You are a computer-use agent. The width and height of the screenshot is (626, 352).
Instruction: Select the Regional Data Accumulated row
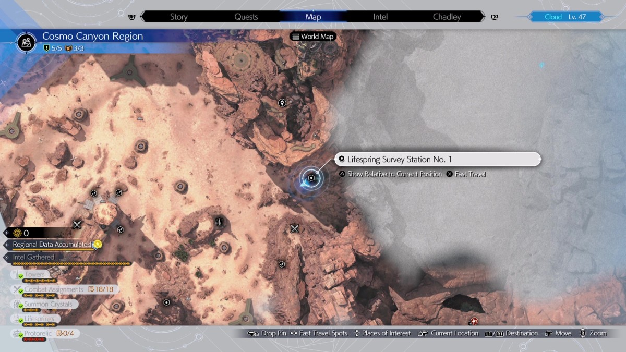[x=52, y=245]
